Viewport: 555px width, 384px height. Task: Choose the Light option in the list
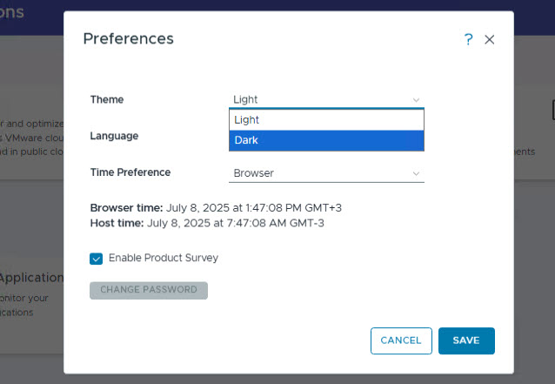pos(326,120)
